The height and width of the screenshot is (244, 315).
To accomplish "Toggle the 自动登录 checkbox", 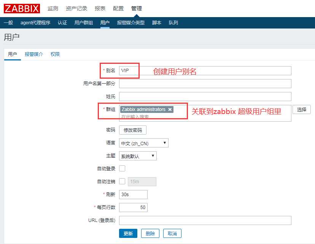I will (x=122, y=168).
